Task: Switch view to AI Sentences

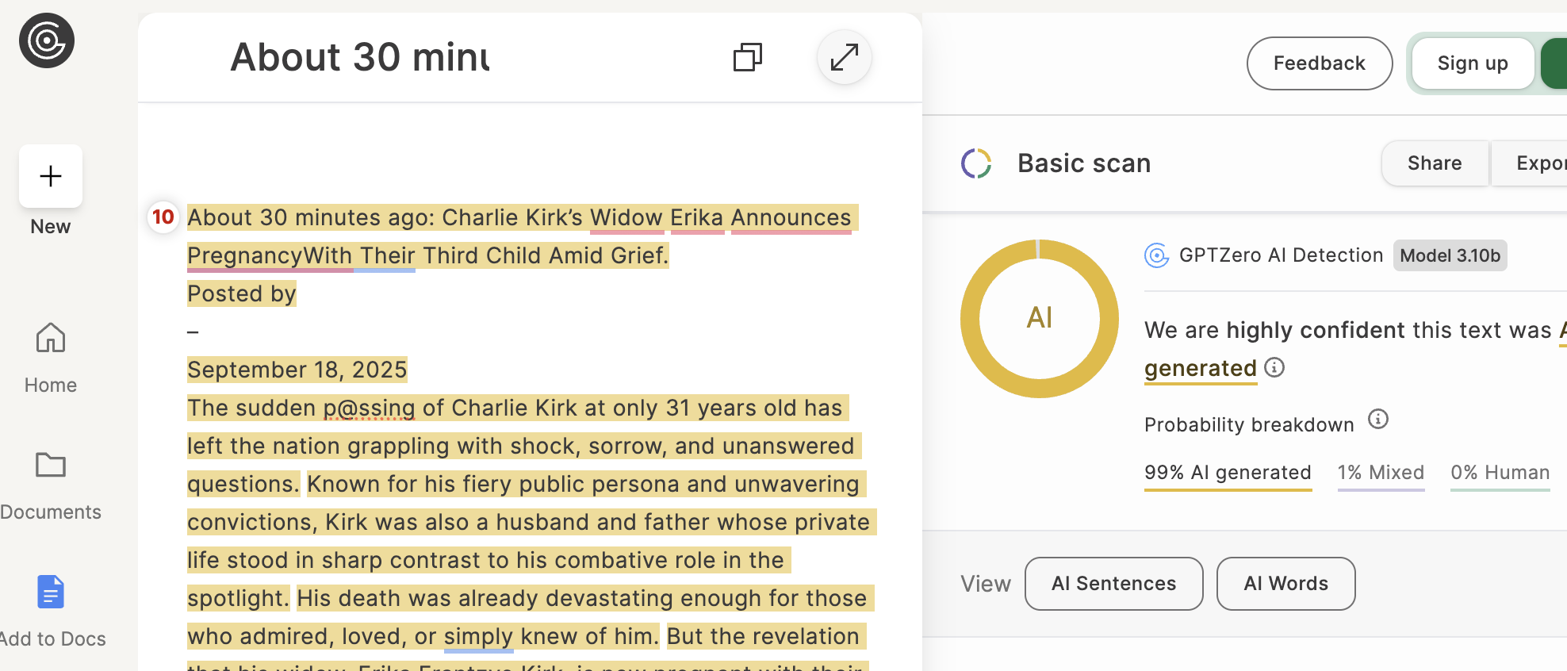Action: 1113,584
